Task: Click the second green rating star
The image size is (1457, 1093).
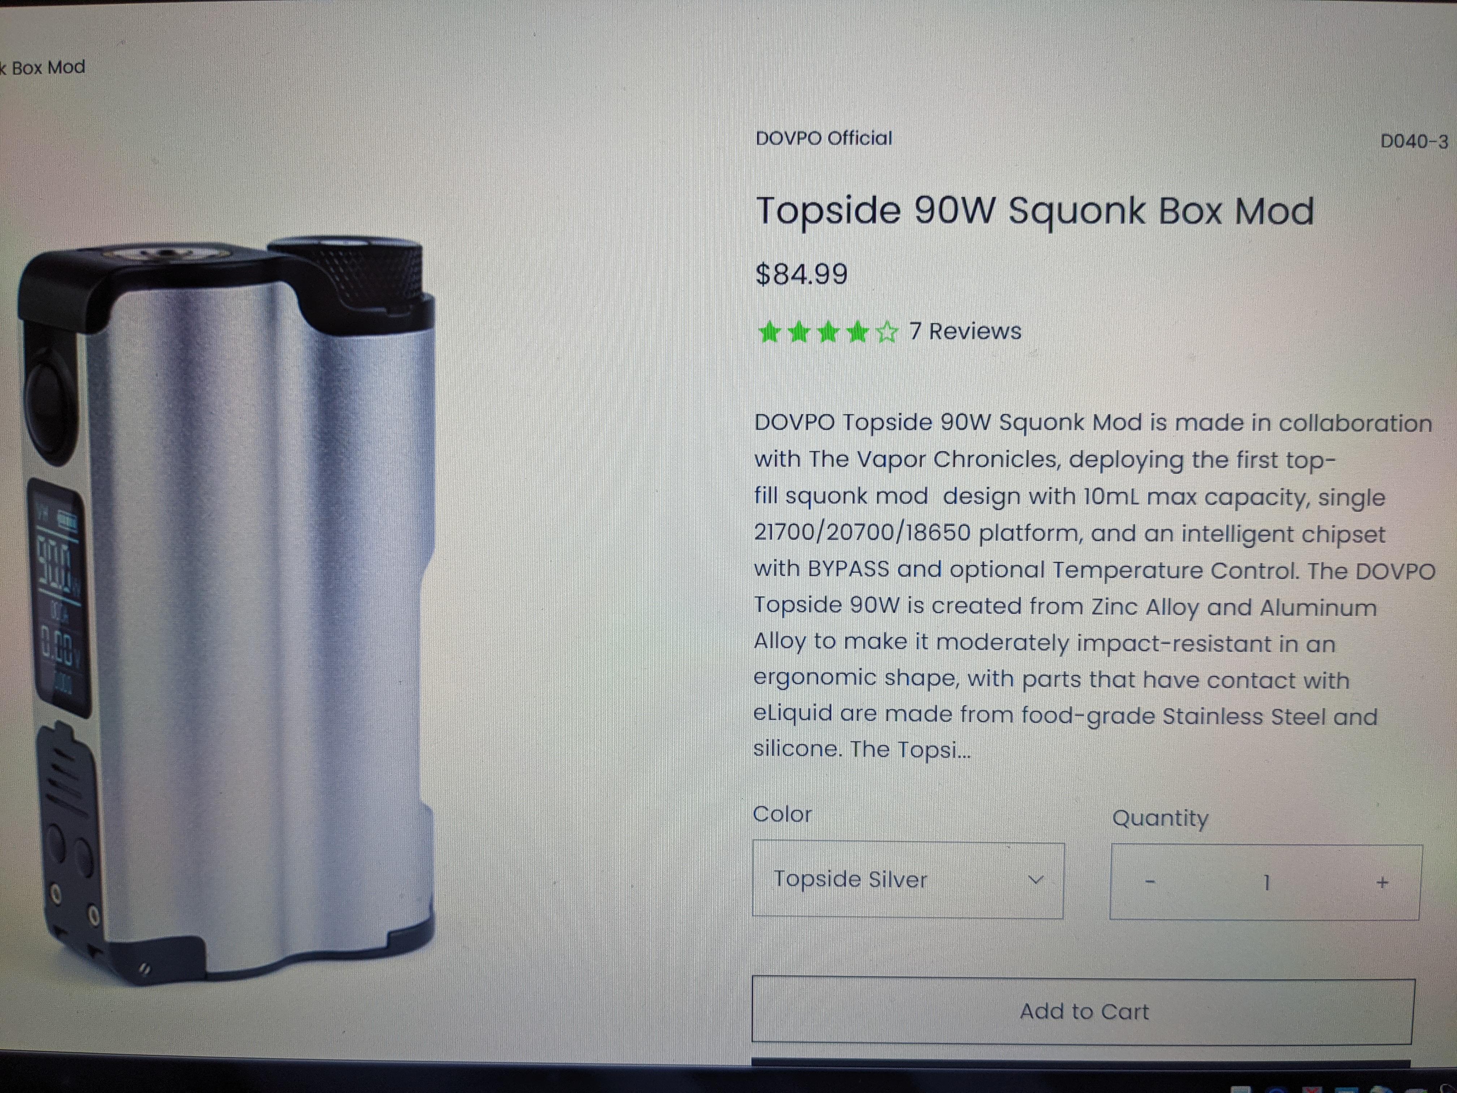Action: pos(798,332)
